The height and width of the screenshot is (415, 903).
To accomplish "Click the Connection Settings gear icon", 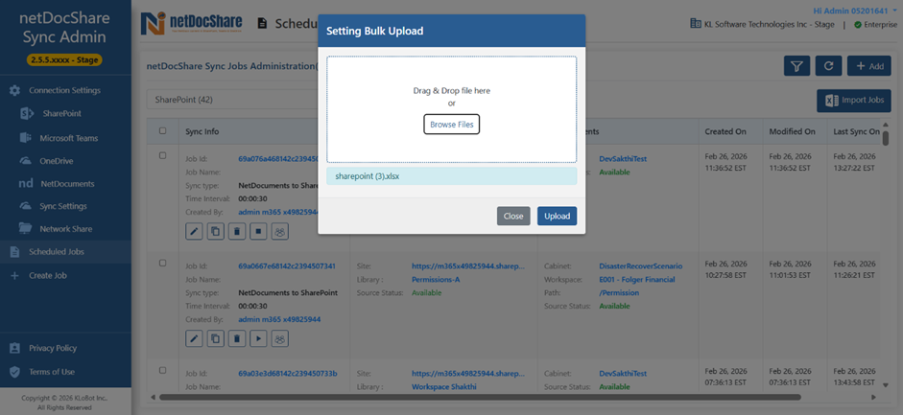I will point(15,91).
